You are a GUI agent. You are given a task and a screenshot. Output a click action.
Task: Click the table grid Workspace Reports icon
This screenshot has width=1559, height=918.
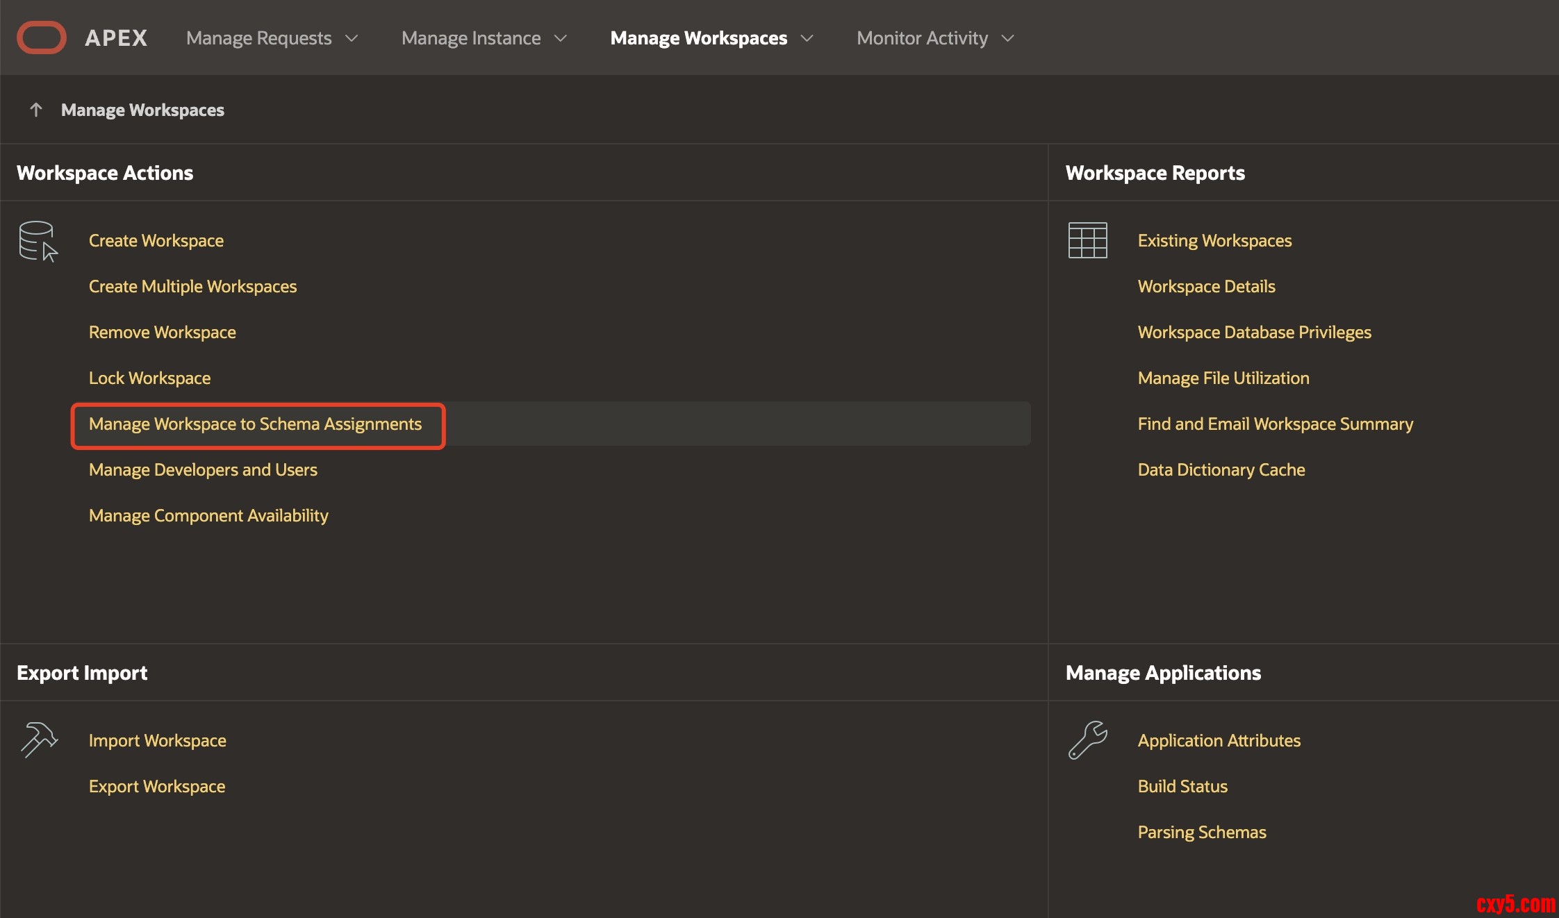[1087, 240]
